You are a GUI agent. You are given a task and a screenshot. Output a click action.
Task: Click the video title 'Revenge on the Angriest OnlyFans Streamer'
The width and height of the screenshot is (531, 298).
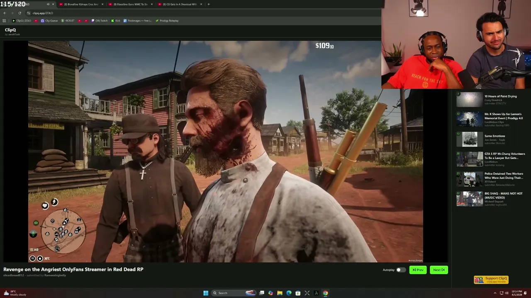click(73, 269)
